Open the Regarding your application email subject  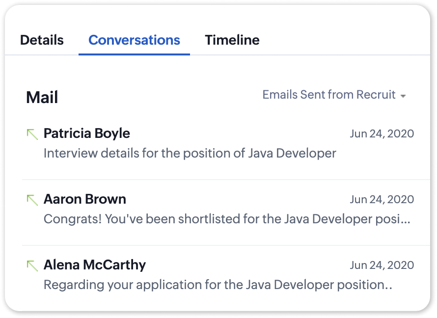pos(218,285)
